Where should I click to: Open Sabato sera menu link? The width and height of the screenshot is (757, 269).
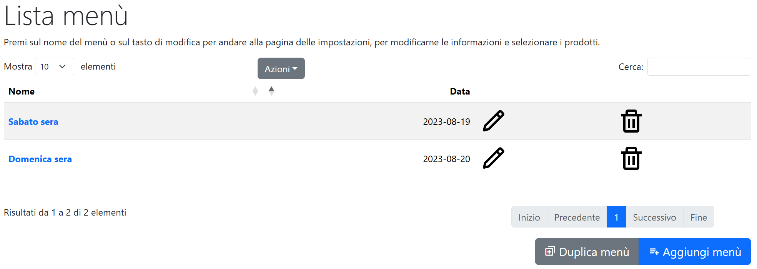(33, 122)
